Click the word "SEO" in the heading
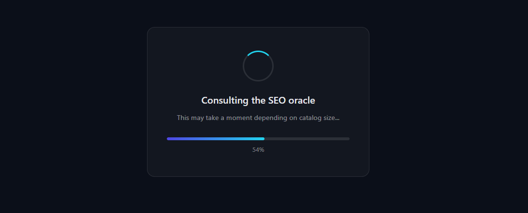This screenshot has width=528, height=213. 277,101
